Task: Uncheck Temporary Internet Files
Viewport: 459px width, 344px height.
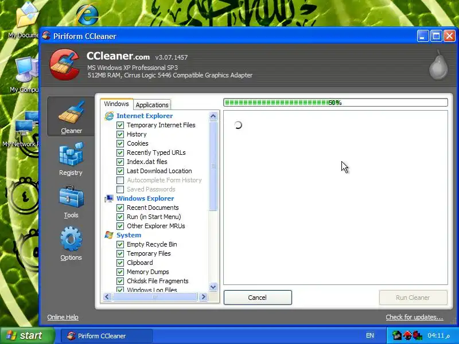Action: click(x=120, y=125)
